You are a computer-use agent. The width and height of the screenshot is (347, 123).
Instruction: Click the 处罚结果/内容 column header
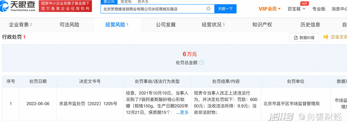pos(226,82)
